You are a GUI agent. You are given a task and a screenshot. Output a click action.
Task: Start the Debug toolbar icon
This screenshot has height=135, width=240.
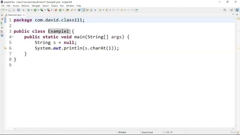(x=28, y=10)
